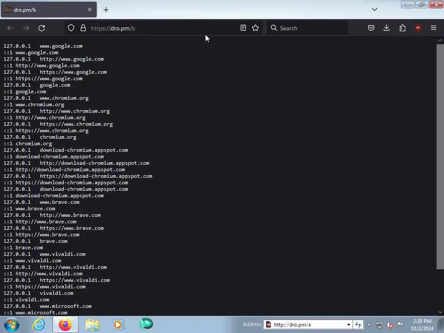This screenshot has width=444, height=333.
Task: Open a new tab with plus button
Action: (x=106, y=10)
